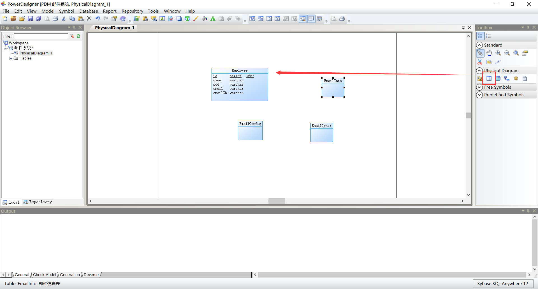This screenshot has height=289, width=538.
Task: Click the Save All toolbar icon
Action: (x=39, y=19)
